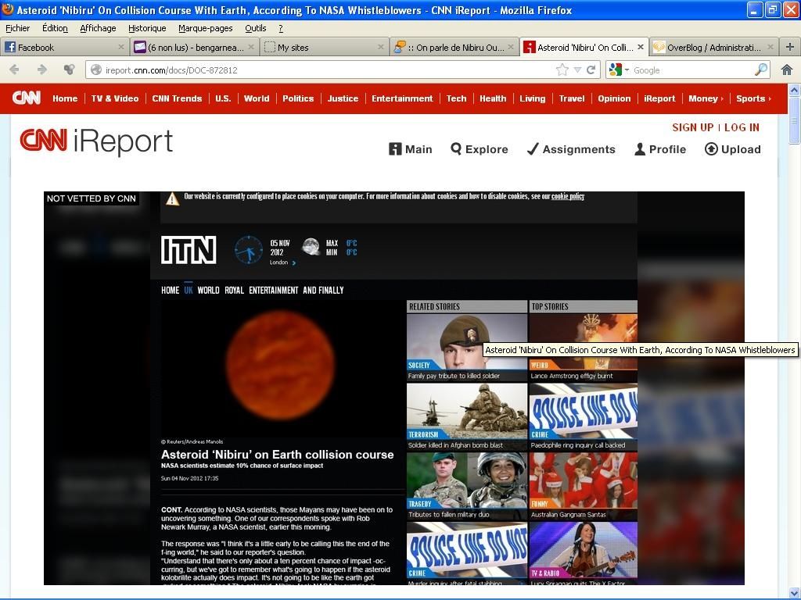Open the Google search engine selector dropdown
Viewport: 801px width, 600px height.
point(620,70)
